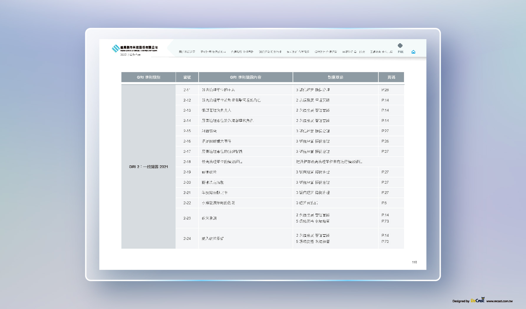Select the GRI 2：一般揭露 2021 category cell
The width and height of the screenshot is (526, 309).
tap(149, 167)
